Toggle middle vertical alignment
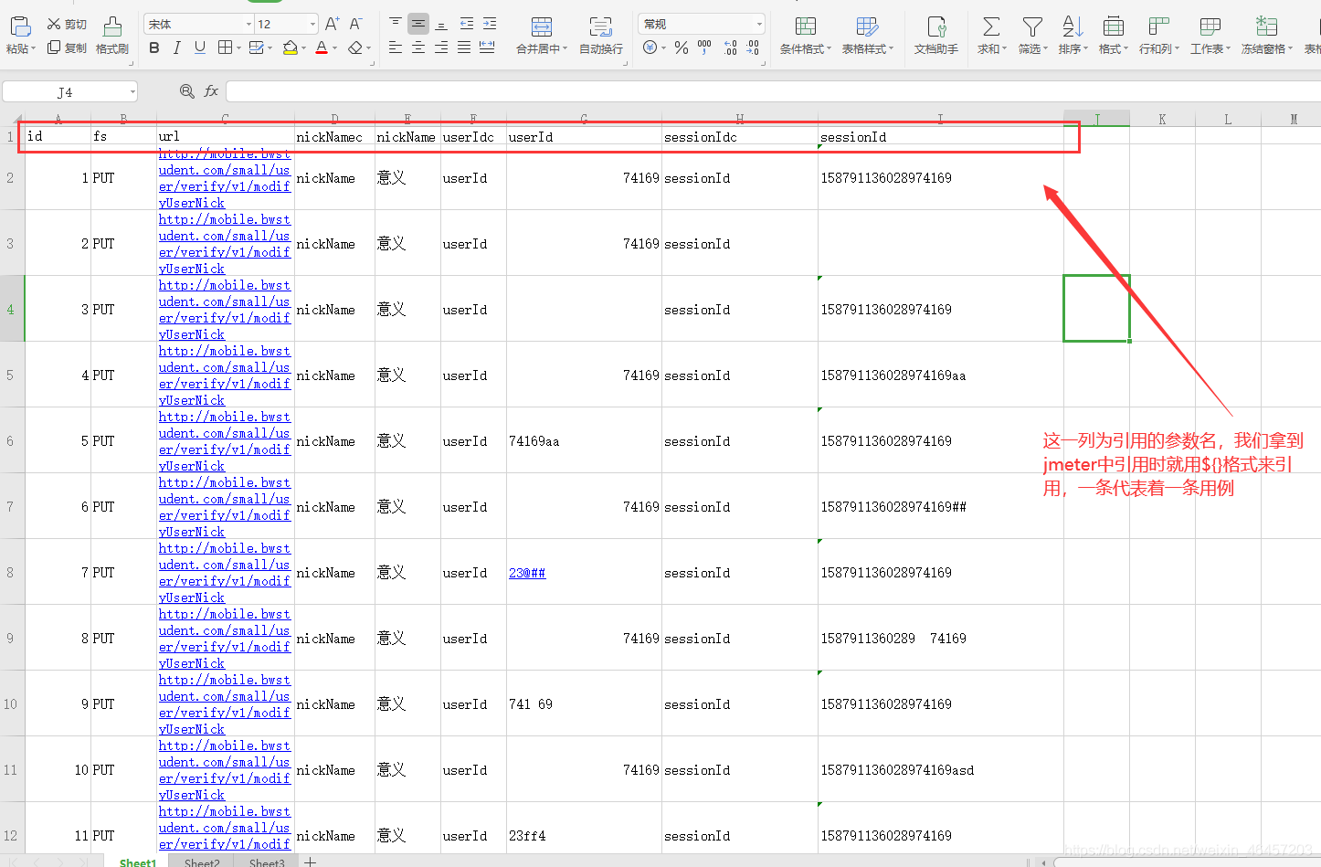The image size is (1321, 867). click(418, 23)
